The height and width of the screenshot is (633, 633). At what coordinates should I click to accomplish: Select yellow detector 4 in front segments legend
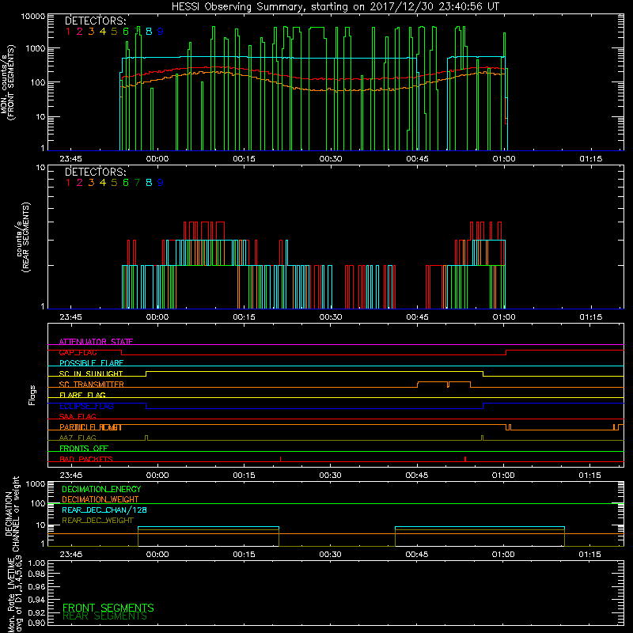[x=103, y=32]
